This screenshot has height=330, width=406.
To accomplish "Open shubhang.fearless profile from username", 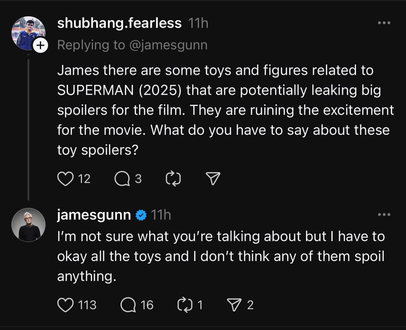I will 119,23.
